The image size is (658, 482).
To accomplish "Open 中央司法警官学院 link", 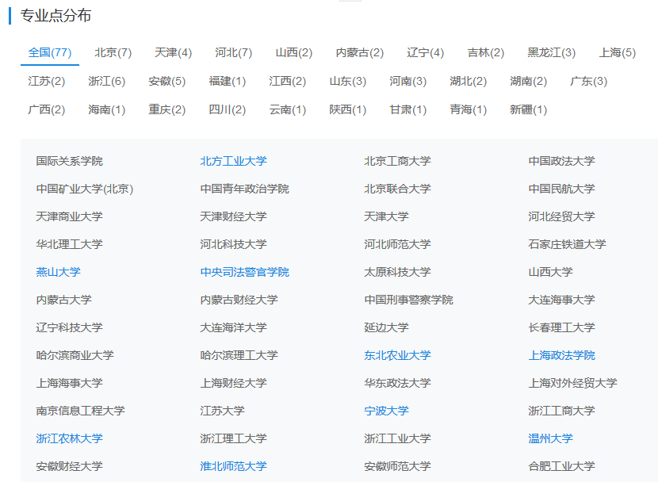I will click(245, 272).
